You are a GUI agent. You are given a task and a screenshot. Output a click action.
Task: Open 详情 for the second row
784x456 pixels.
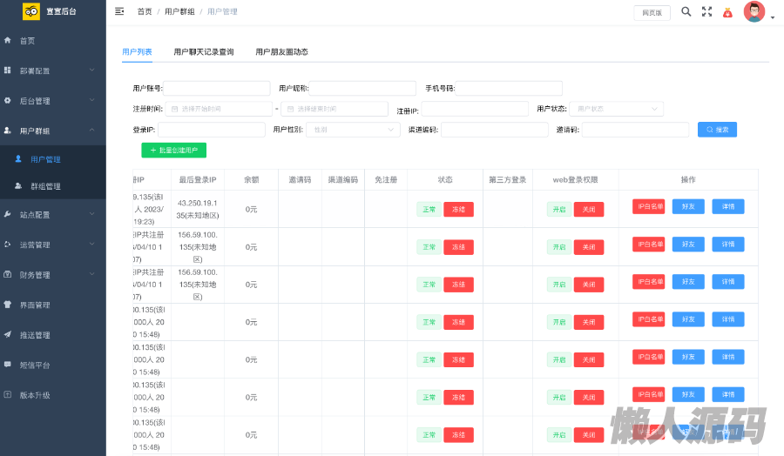pos(728,245)
